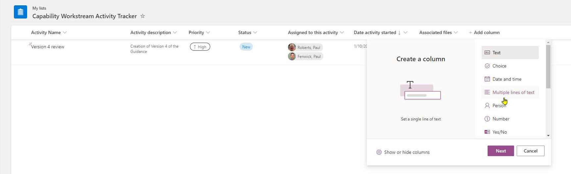
Task: Open Activity Name column dropdown
Action: click(65, 32)
